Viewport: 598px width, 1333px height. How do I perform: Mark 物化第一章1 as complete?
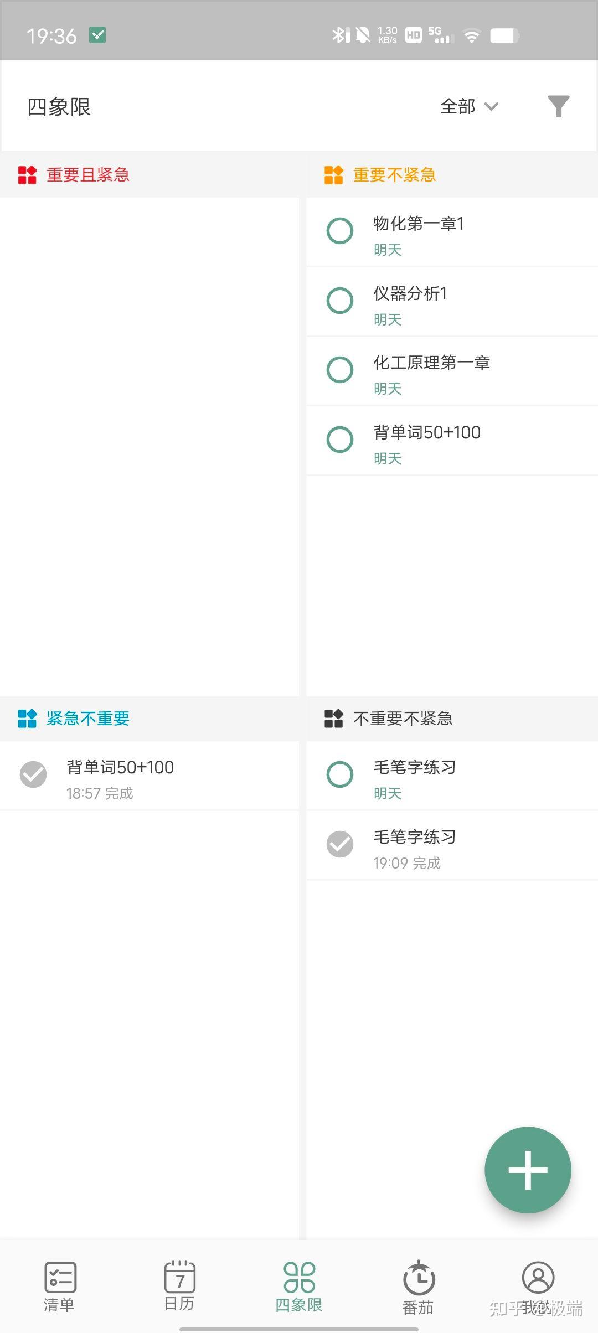[x=340, y=231]
